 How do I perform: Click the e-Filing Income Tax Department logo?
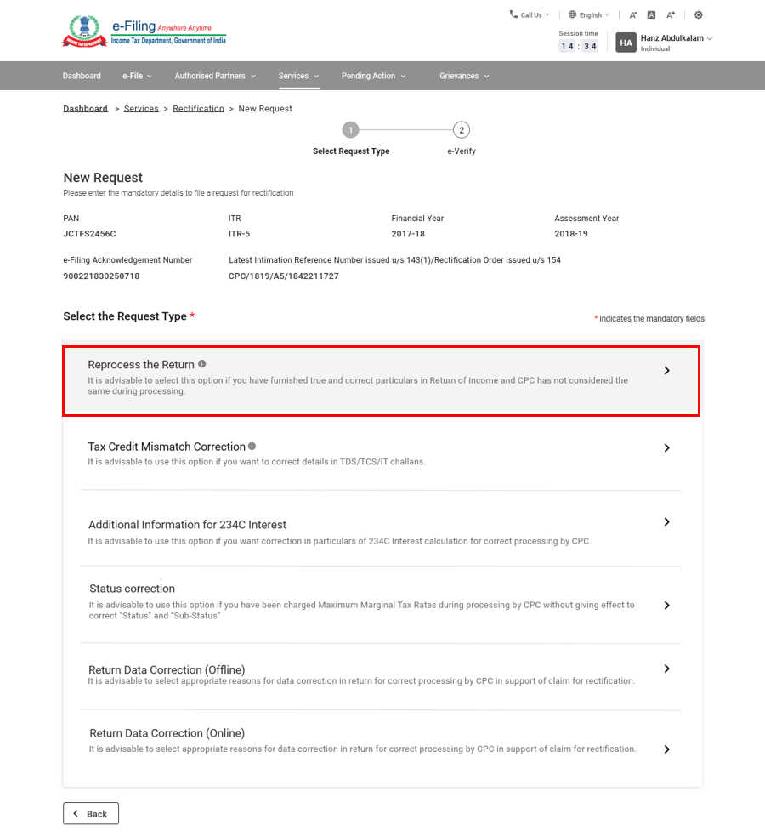tap(143, 31)
